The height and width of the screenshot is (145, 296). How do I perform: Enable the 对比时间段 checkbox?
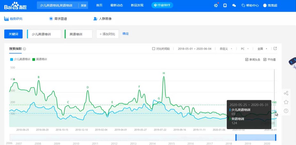tap(154, 49)
